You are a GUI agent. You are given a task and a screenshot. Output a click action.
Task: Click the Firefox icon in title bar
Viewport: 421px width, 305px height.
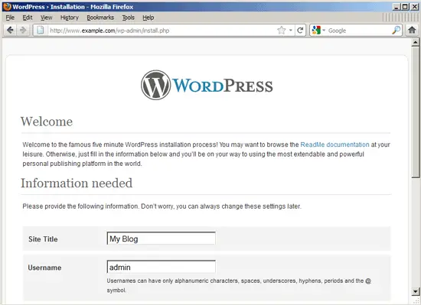(x=7, y=6)
